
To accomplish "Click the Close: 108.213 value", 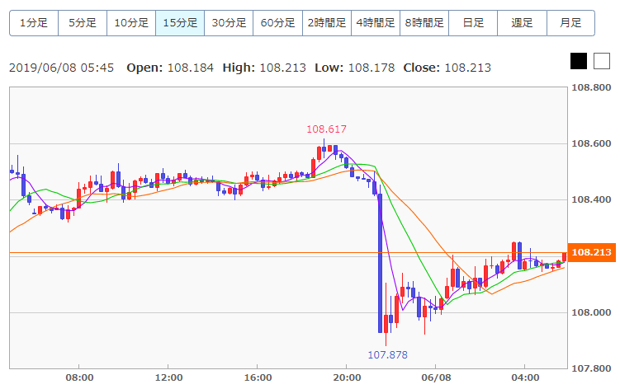I will 447,68.
